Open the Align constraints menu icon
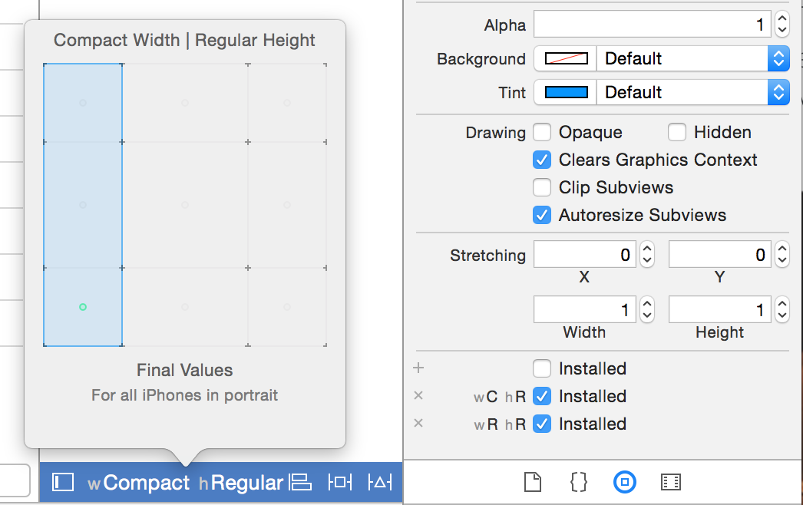Screen dimensions: 803x505 click(x=299, y=482)
